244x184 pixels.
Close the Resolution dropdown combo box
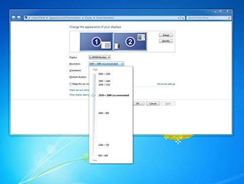pyautogui.click(x=106, y=64)
